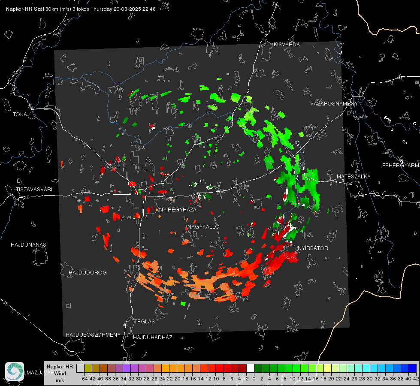Select the amber swatch between -24 and -22
420x386 pixels.
(165, 368)
